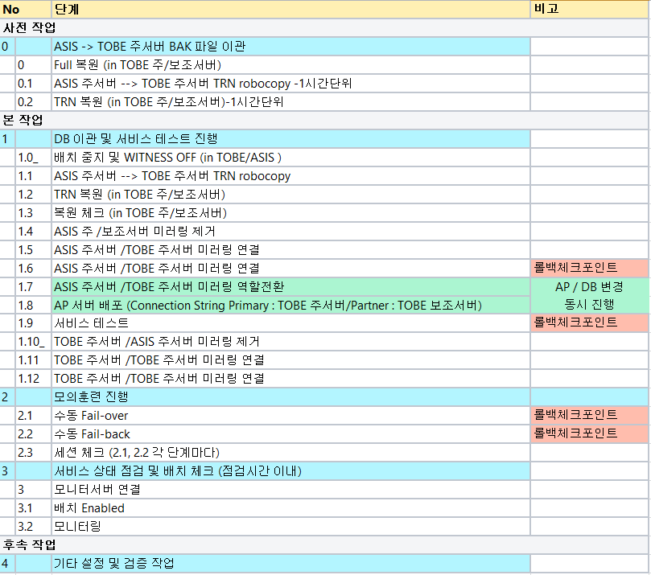The image size is (651, 575).
Task: Click the '1.9' step number cell
Action: (33, 323)
